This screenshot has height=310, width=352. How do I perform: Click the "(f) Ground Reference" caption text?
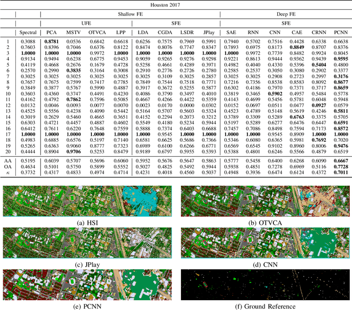tap(265, 306)
